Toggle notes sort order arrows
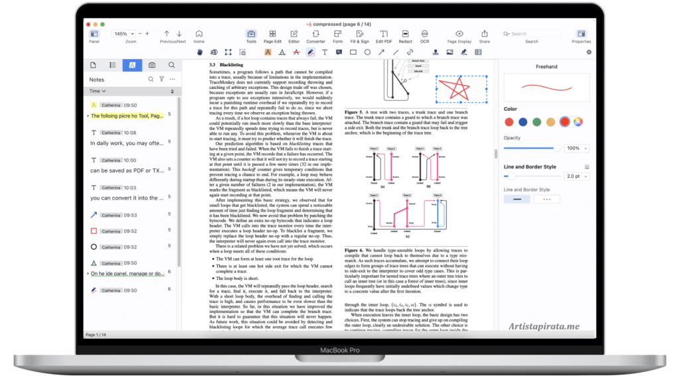Screen dimensions: 680x378 pos(172,92)
